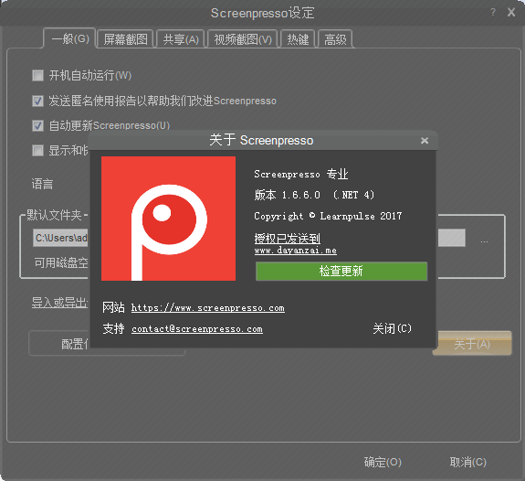Toggle the 显示和 checkbox behind the dialog
The width and height of the screenshot is (525, 481).
point(37,150)
